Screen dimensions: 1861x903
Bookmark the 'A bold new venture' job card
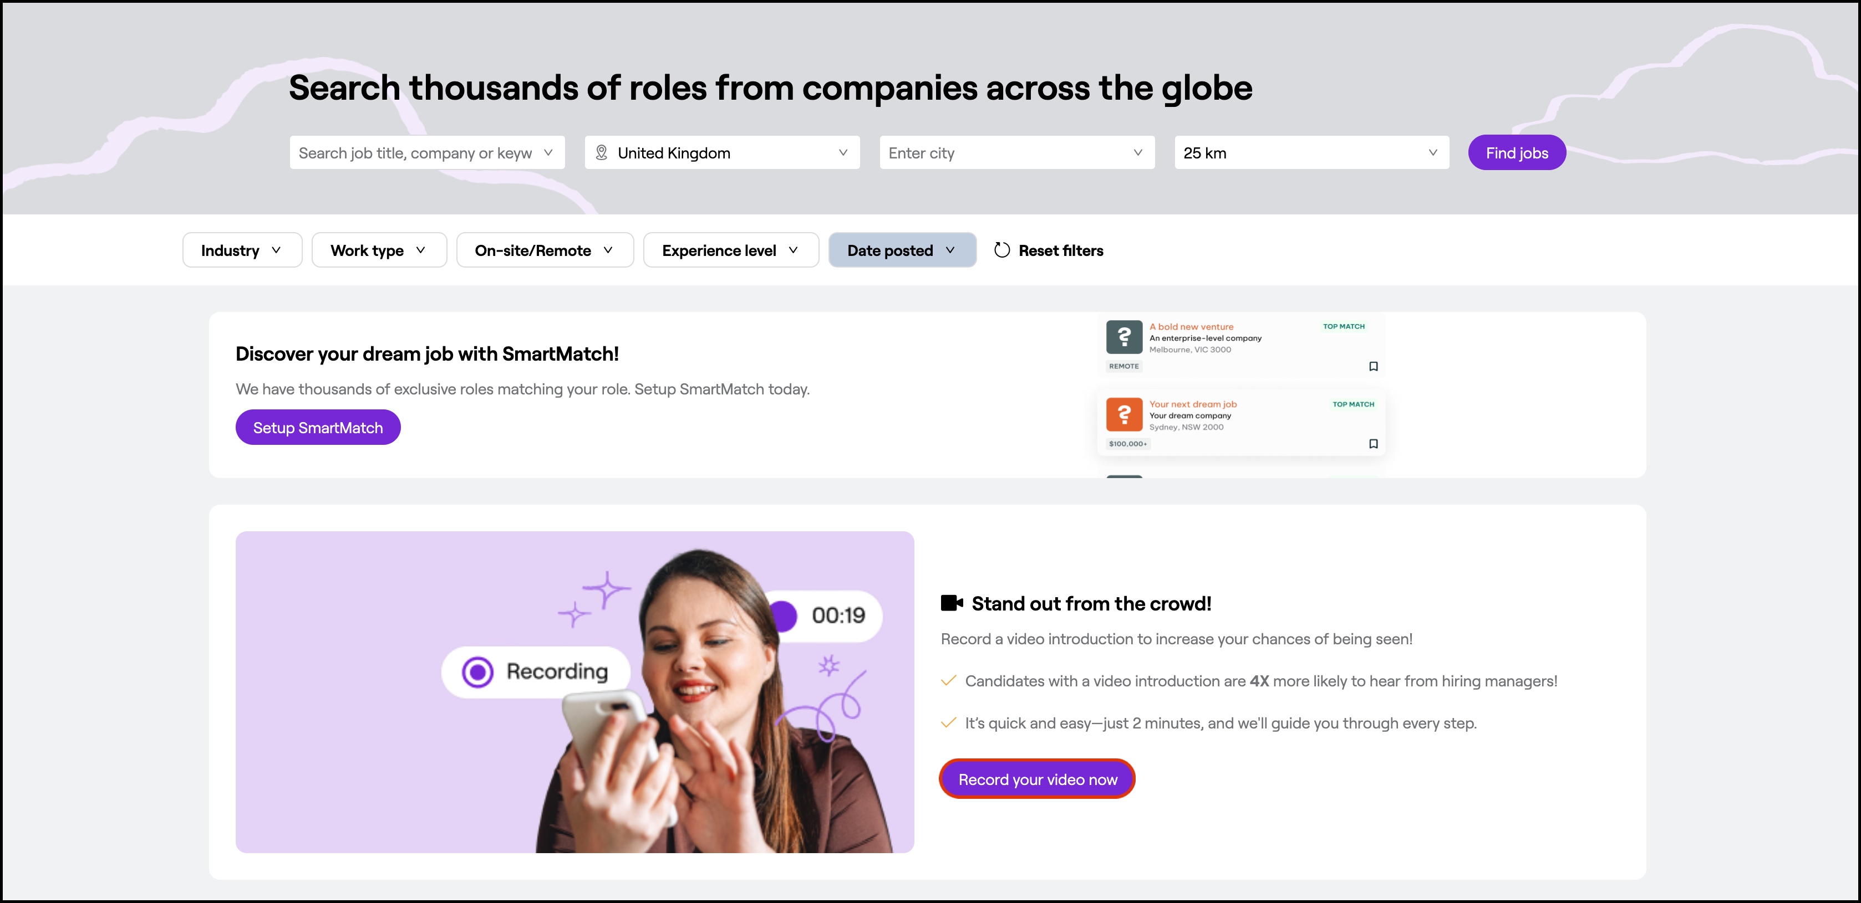tap(1374, 366)
